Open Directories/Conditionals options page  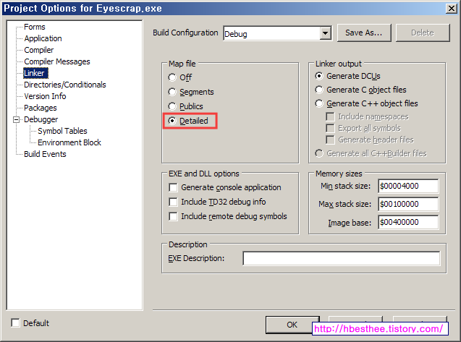click(x=65, y=85)
